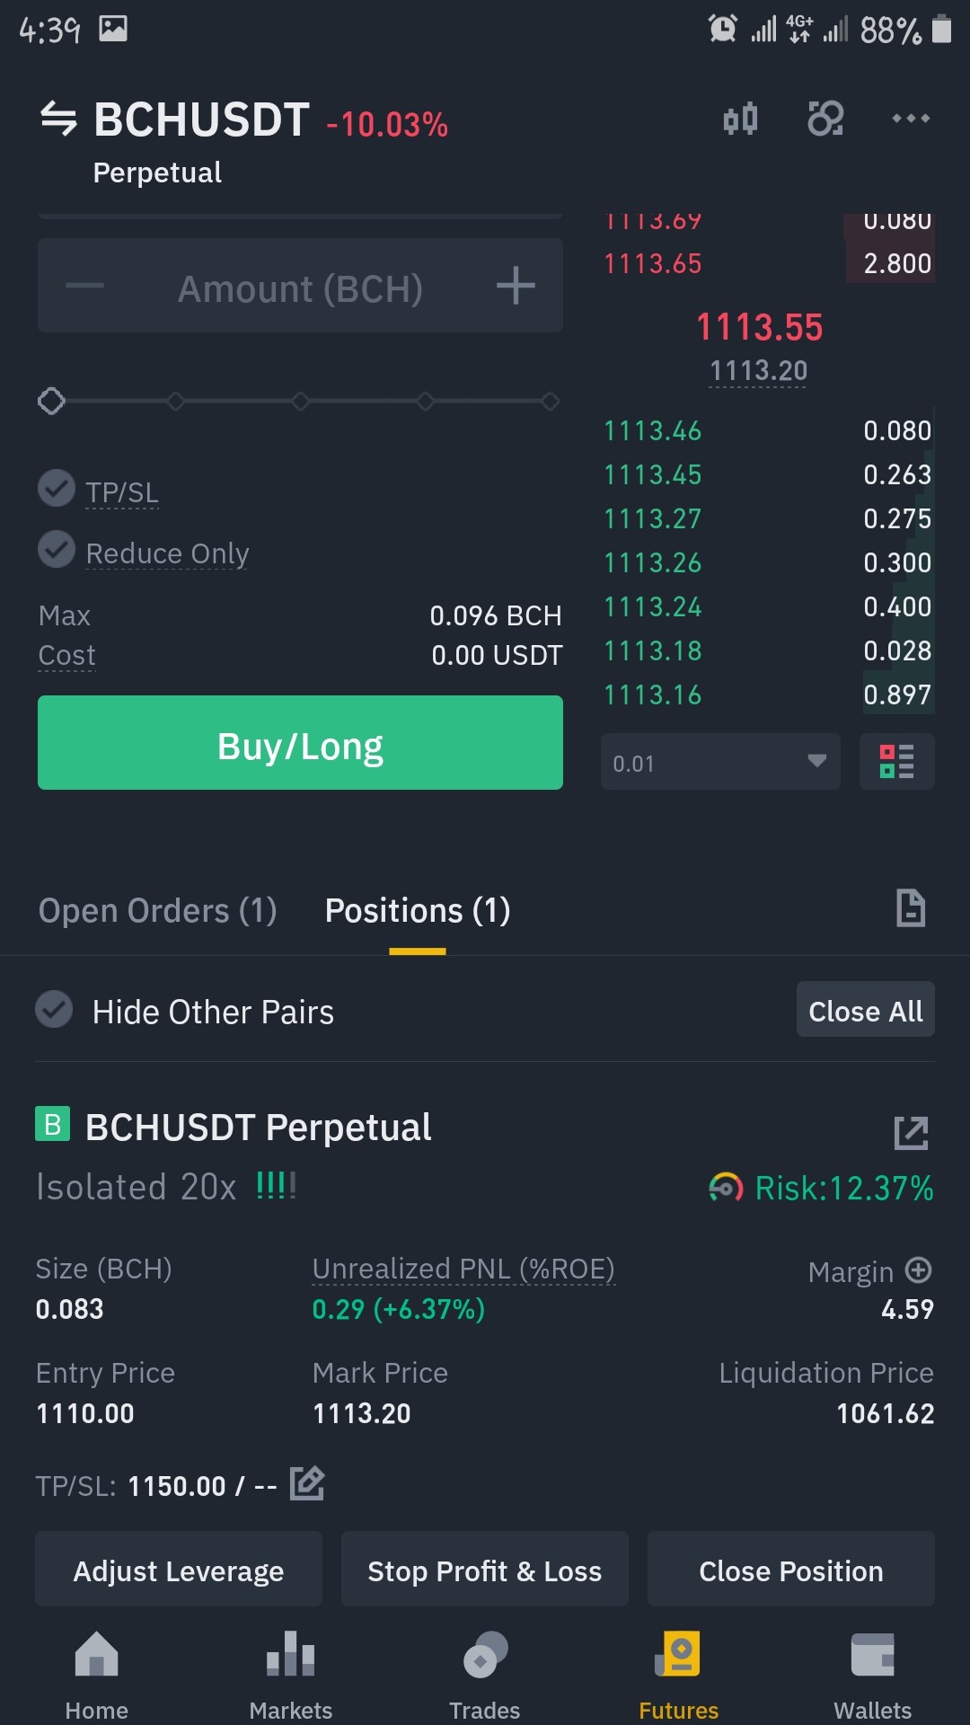Screen dimensions: 970x1725
Task: Switch order book layout view icon
Action: tap(897, 762)
